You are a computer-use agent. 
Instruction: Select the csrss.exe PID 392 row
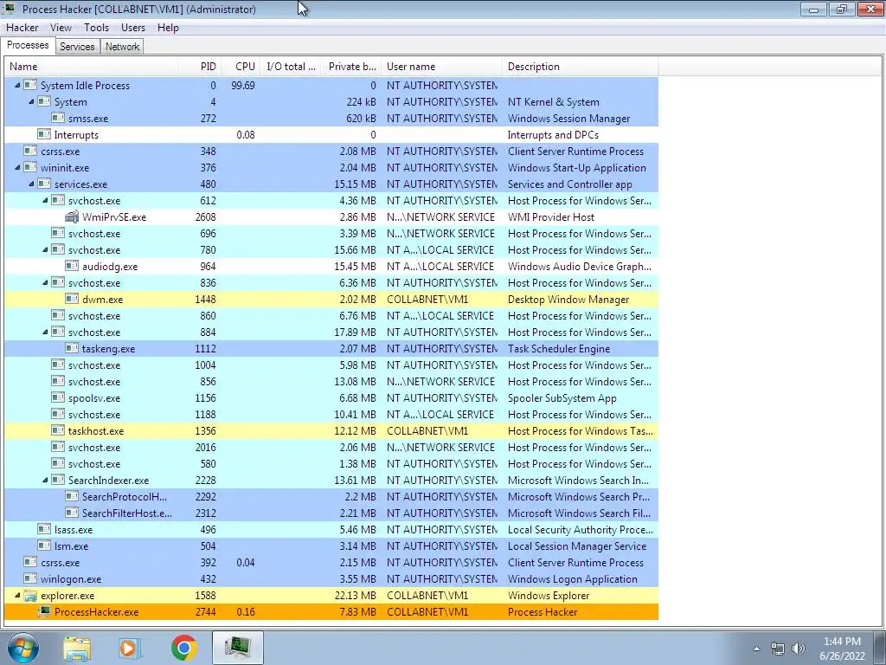pos(331,563)
